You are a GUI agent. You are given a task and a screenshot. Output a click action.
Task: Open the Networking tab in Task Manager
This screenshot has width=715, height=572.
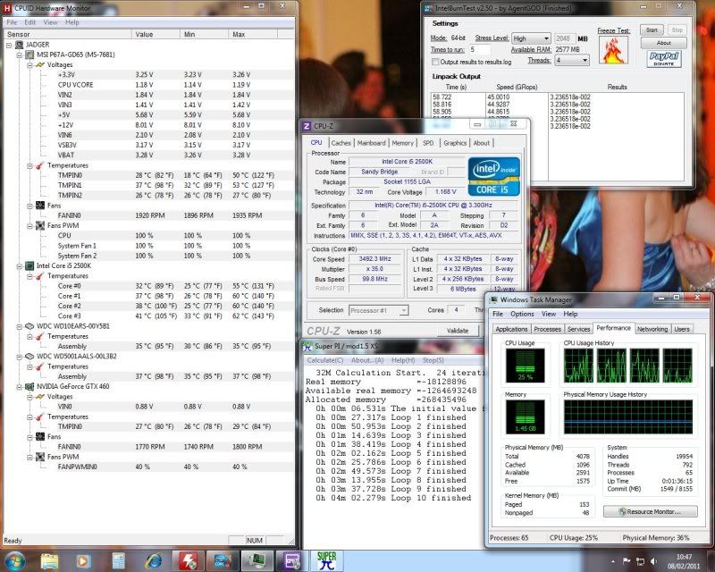pos(652,329)
